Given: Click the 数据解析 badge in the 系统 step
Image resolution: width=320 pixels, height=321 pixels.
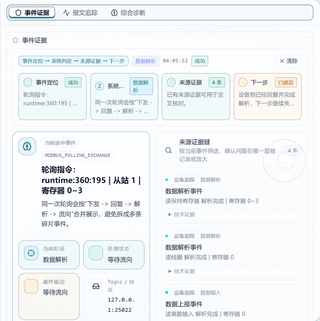Looking at the screenshot, I should (x=141, y=86).
